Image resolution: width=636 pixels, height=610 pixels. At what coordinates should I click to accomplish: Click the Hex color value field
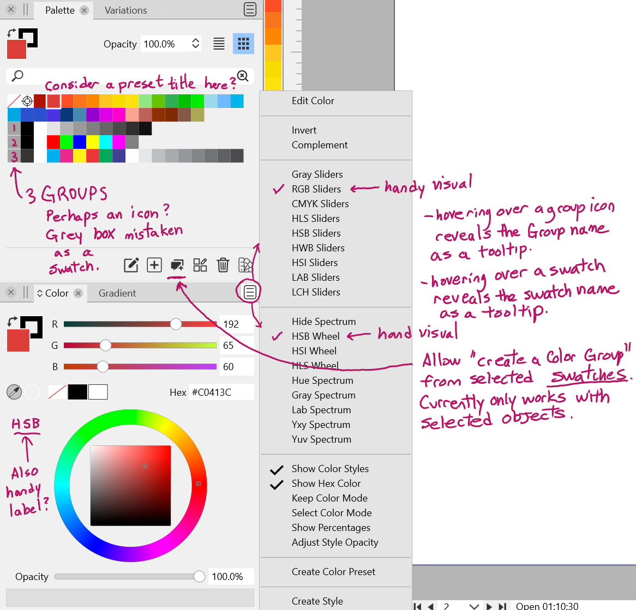pos(220,392)
